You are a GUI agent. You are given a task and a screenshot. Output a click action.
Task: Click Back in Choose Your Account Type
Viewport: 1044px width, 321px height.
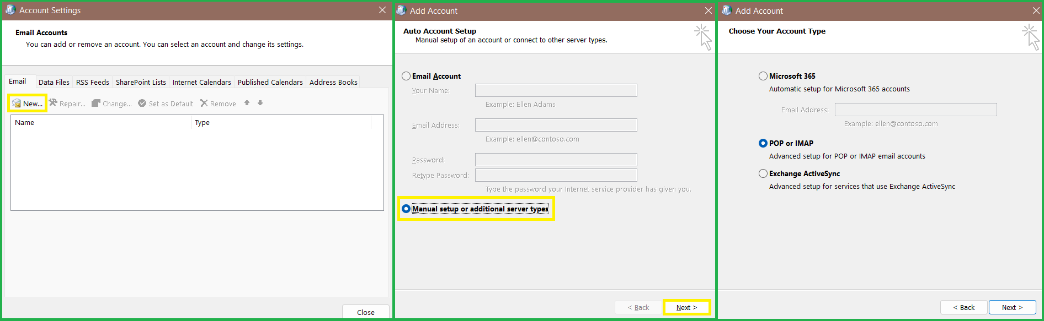pos(963,307)
